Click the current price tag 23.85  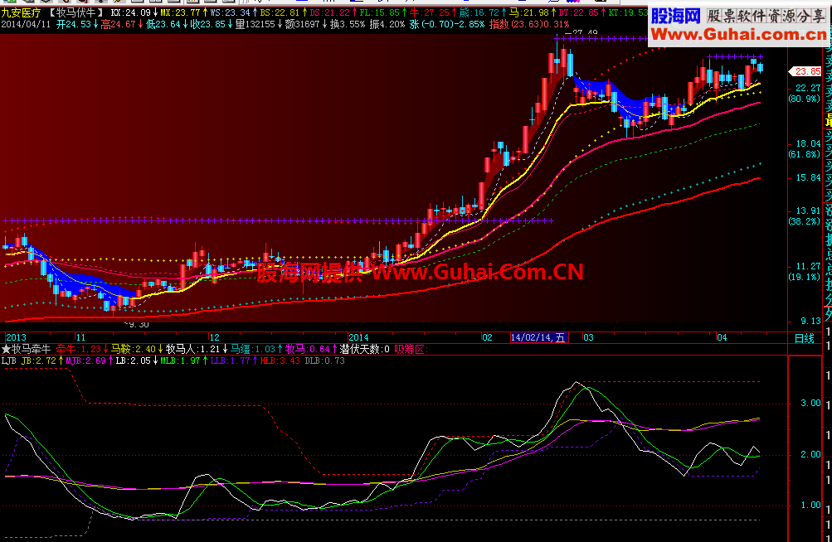[x=806, y=71]
